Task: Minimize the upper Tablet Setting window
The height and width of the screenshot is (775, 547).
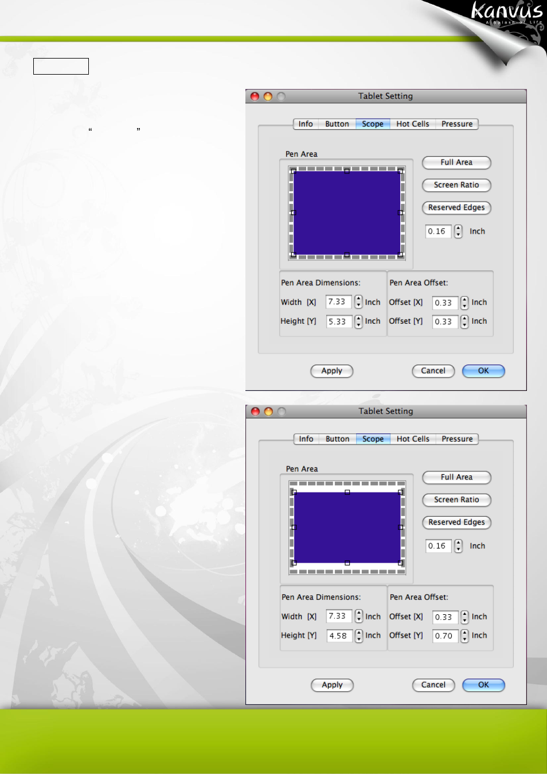Action: (x=268, y=96)
